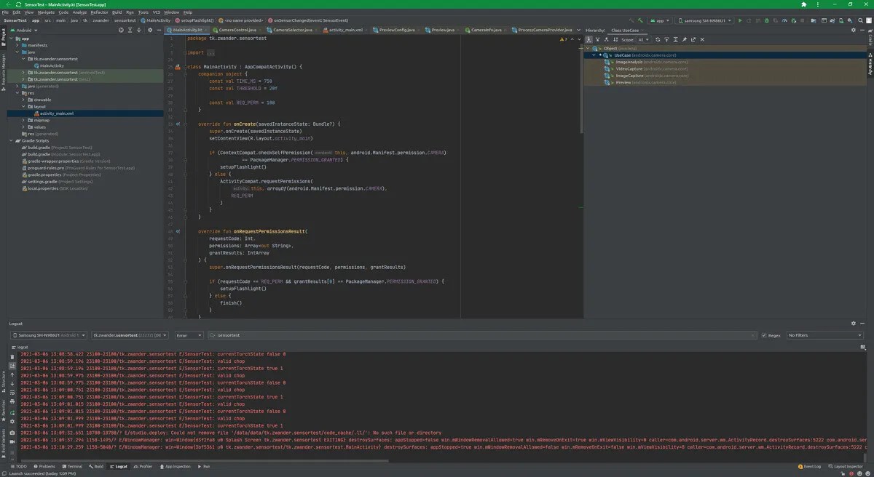Pin the Hierarchy tab
This screenshot has width=874, height=477.
(684, 39)
